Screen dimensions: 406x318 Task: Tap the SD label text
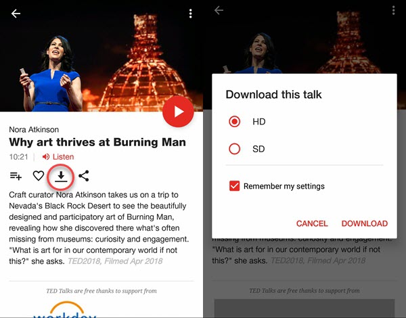[x=258, y=149]
